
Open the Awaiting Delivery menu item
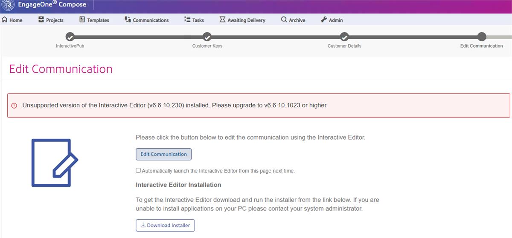pos(242,20)
